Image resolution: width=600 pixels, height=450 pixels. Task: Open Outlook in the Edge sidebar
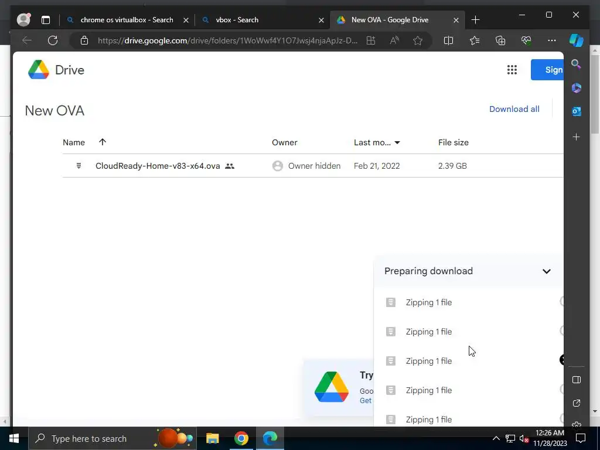tap(577, 111)
